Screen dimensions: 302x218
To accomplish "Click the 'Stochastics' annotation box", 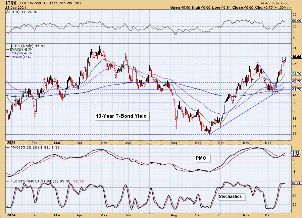I will (232, 197).
